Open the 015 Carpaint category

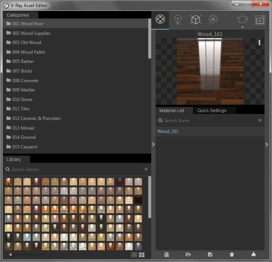pos(76,147)
